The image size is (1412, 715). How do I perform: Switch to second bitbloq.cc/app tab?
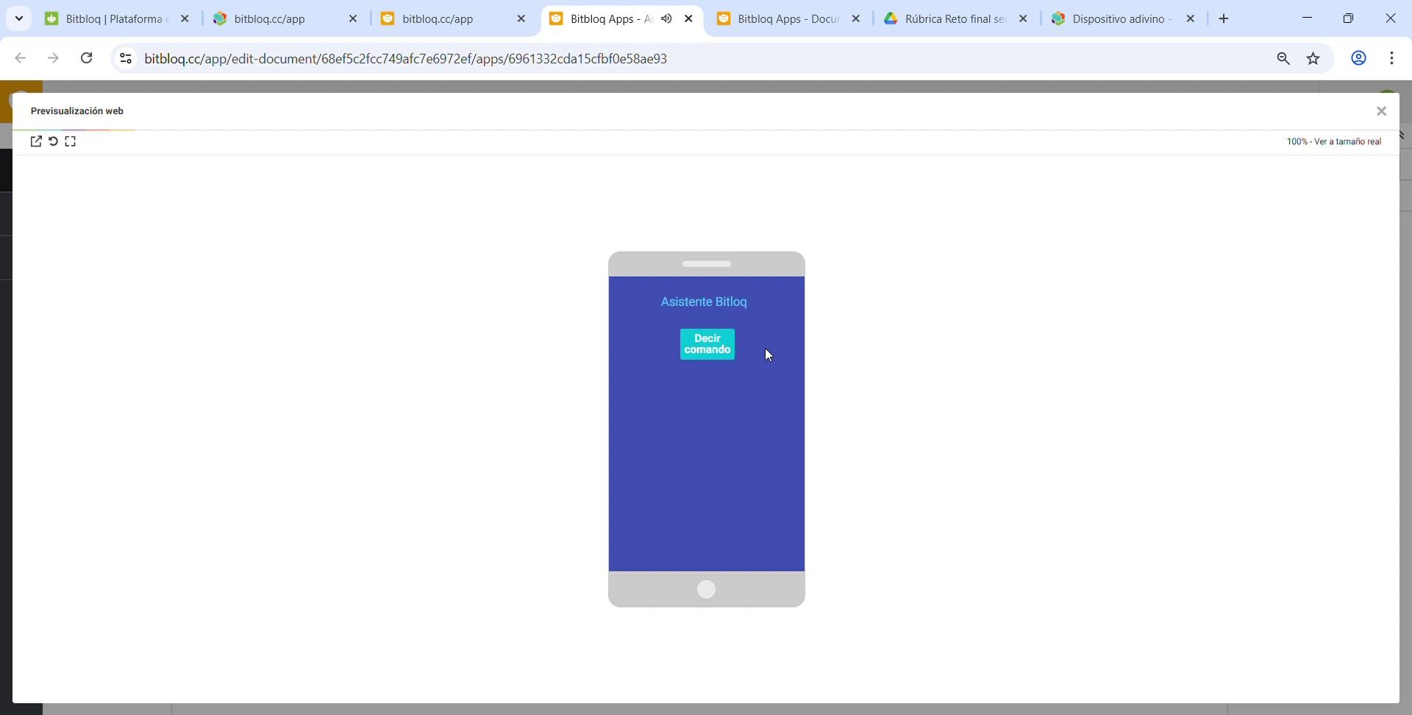point(285,19)
